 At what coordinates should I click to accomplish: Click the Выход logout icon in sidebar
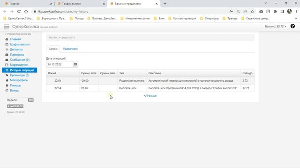[7, 91]
